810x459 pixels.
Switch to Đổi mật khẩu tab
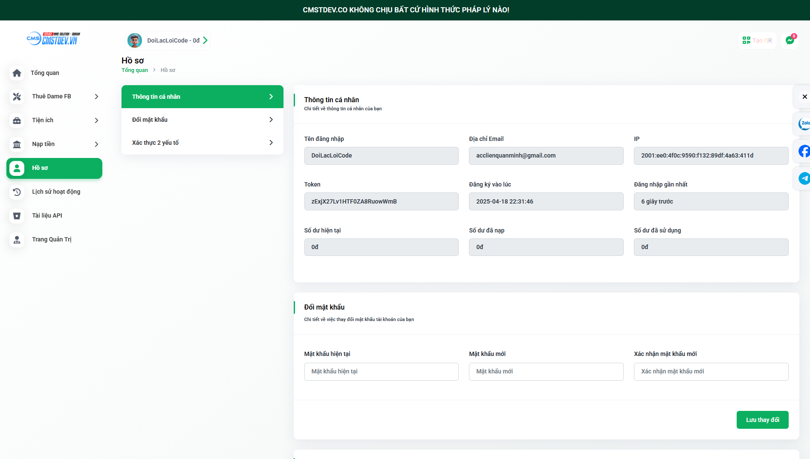[x=202, y=120]
